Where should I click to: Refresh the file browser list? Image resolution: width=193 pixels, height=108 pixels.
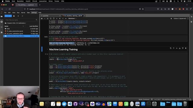pos(22,16)
